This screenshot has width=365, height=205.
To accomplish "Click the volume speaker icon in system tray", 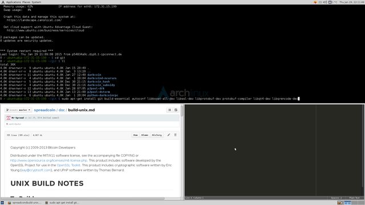I will 325,2.
